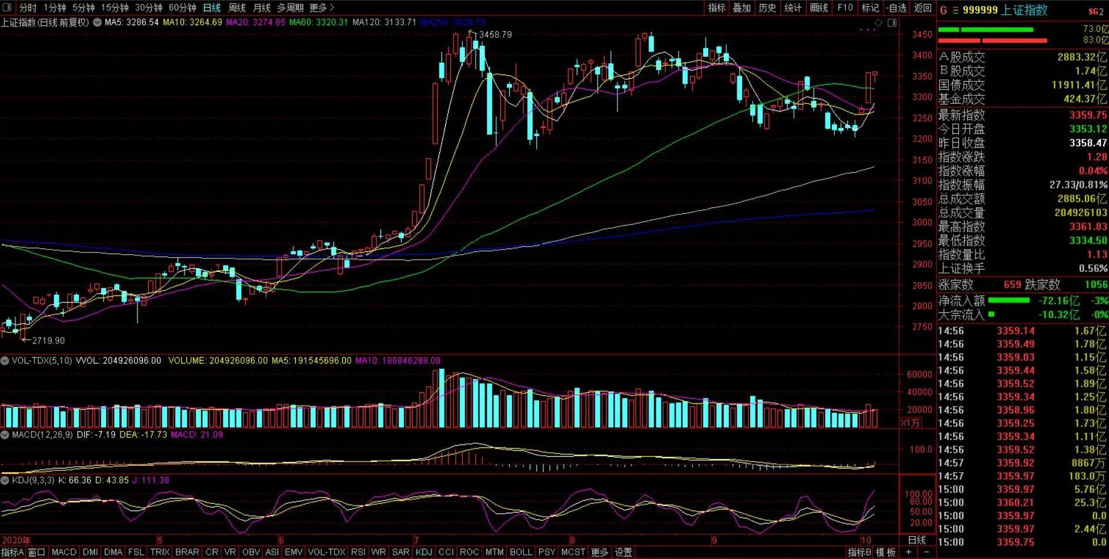Toggle the left sidebar panel icon
Viewport: 1109px width, 559px height.
(7, 8)
